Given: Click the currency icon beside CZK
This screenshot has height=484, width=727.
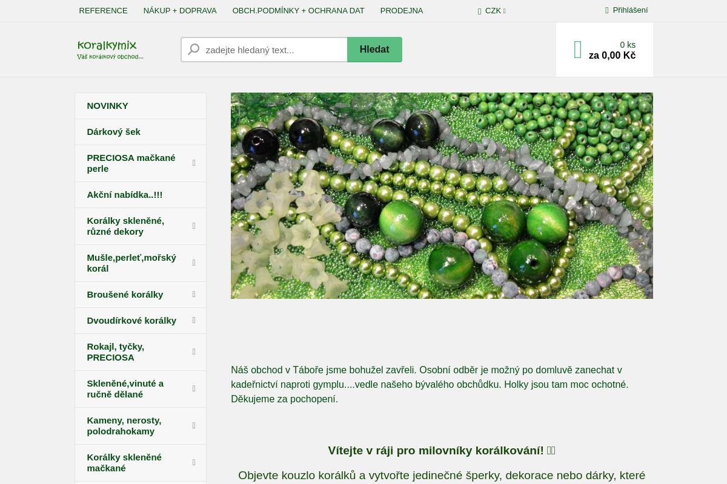Looking at the screenshot, I should [479, 11].
